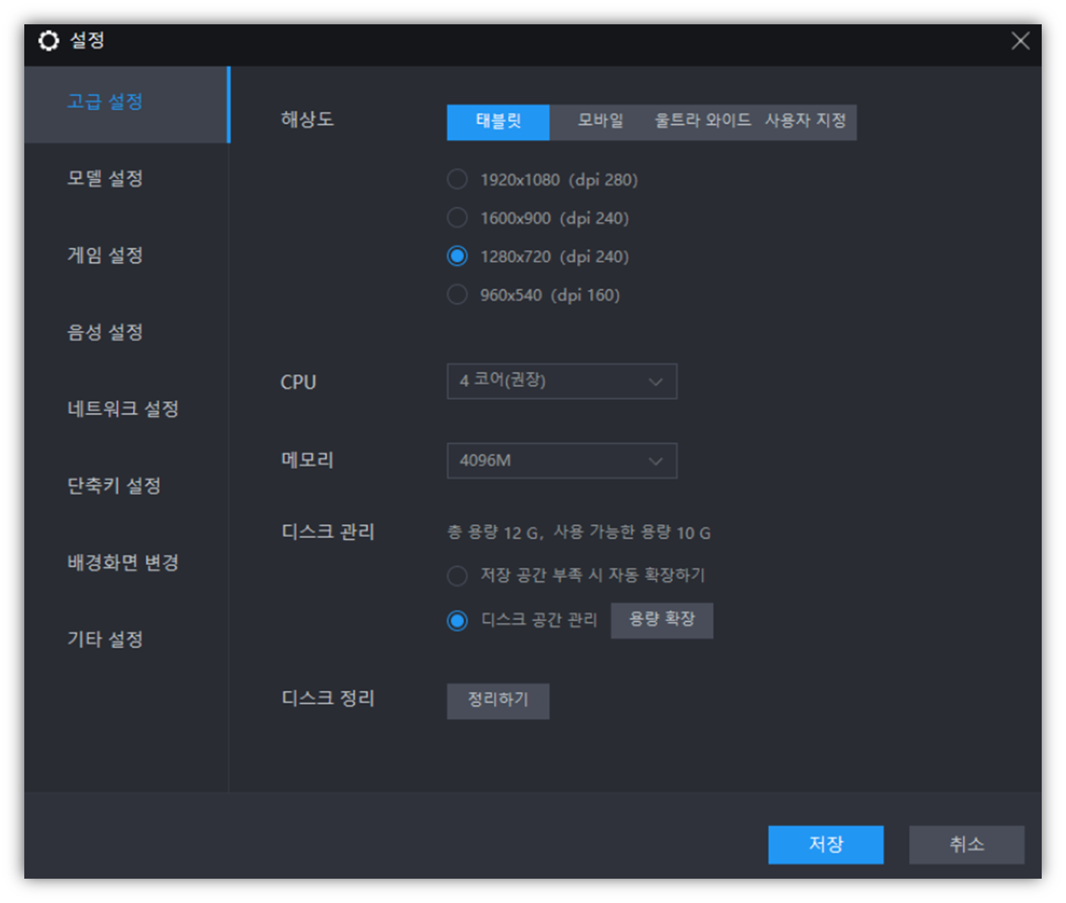Select the 1920x1080 resolution option
This screenshot has width=1066, height=903.
457,179
